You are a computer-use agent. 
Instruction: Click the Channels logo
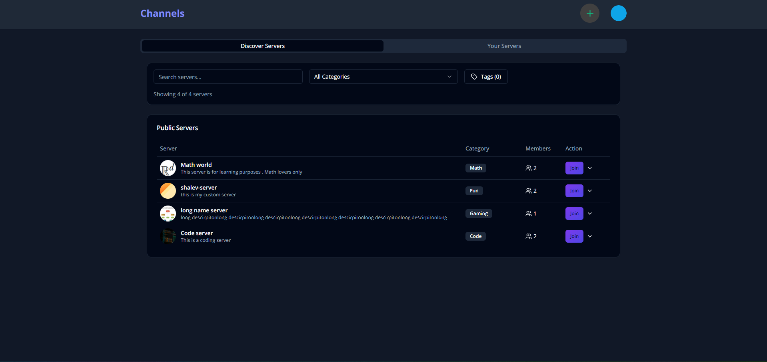point(162,14)
